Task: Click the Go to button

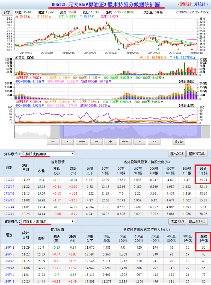Action: (179, 142)
